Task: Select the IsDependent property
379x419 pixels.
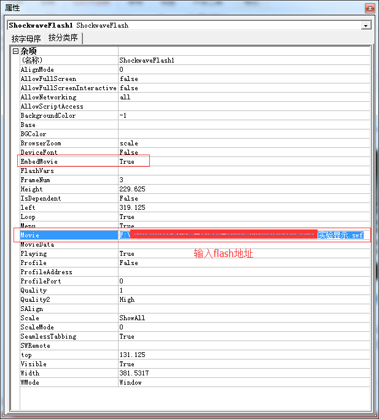Action: 69,198
